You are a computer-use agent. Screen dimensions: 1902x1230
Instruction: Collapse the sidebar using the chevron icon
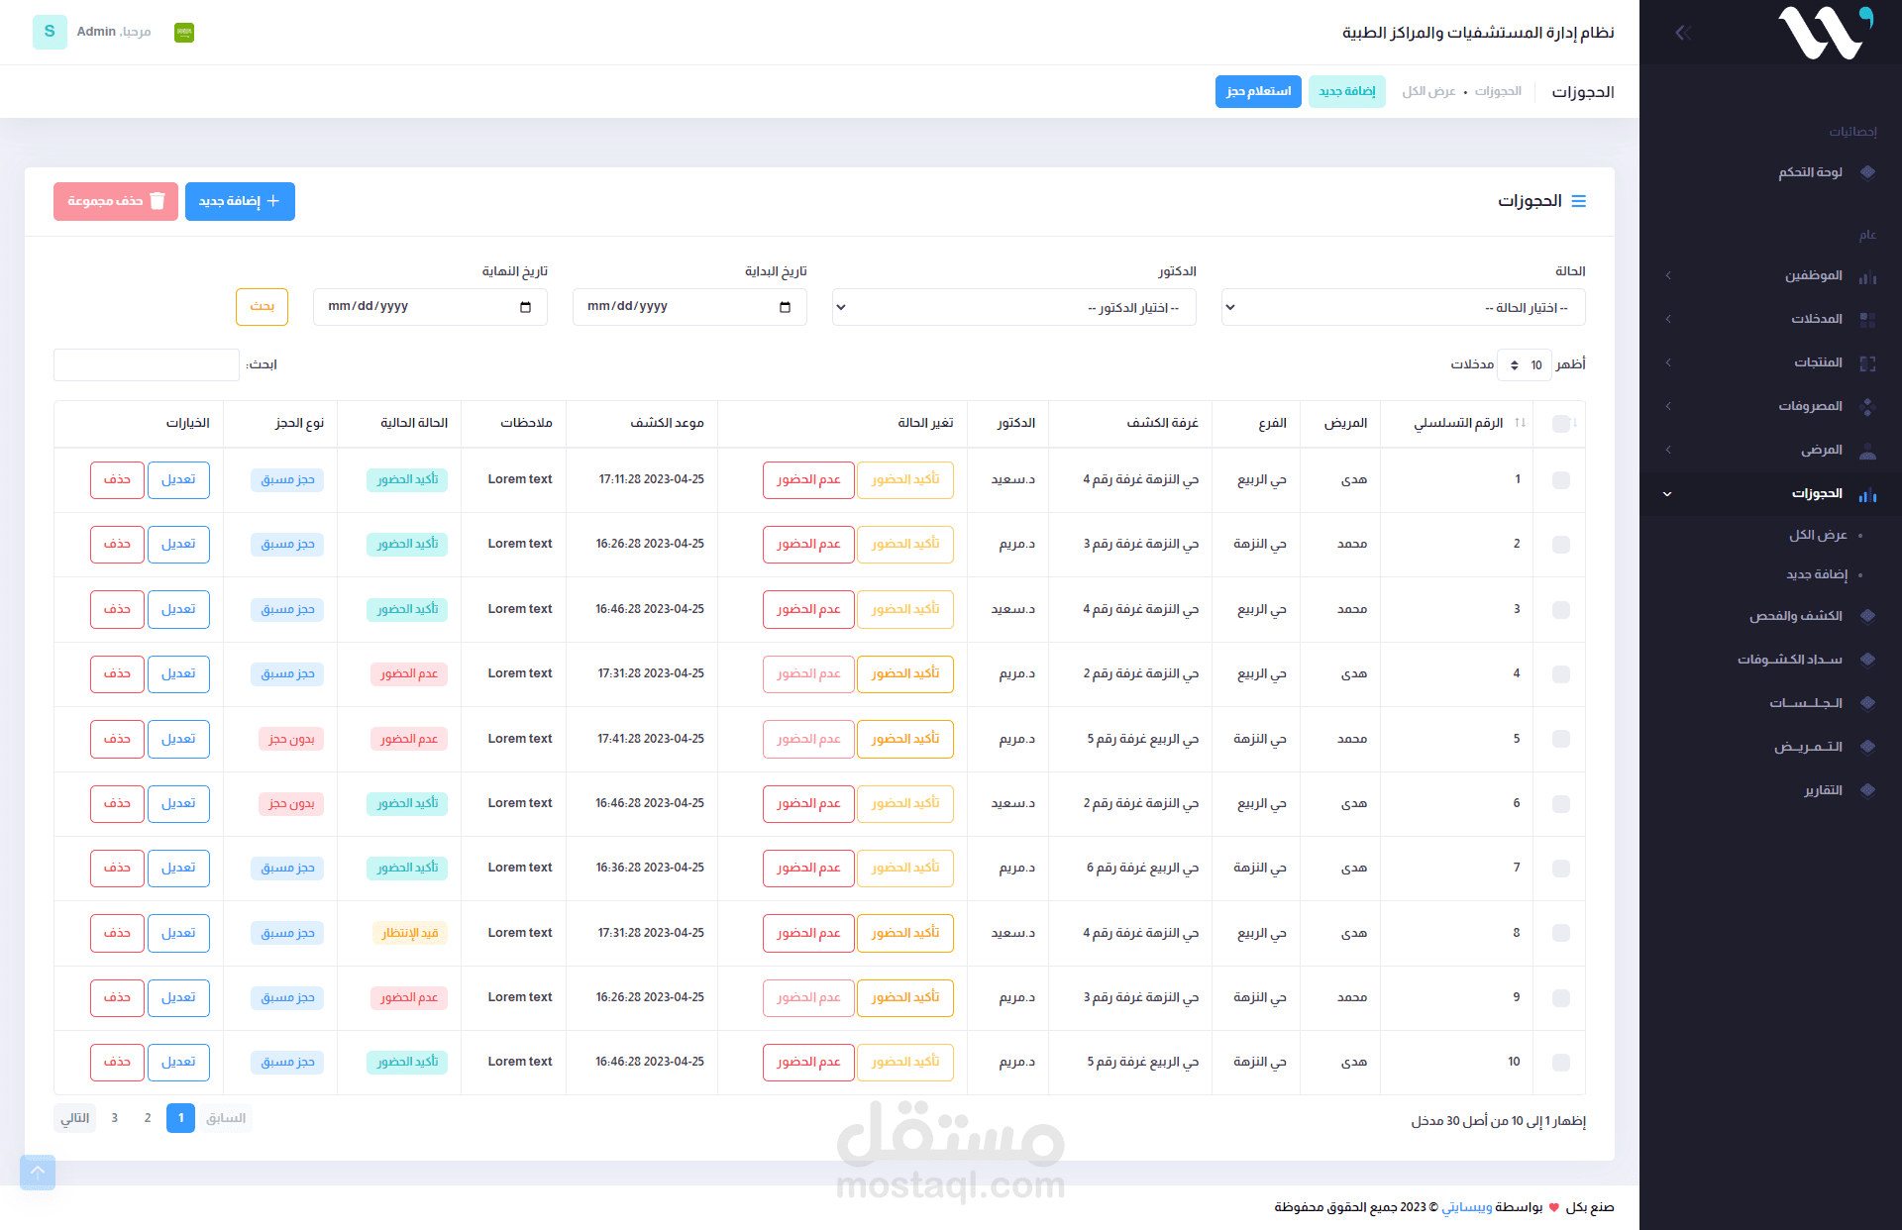coord(1681,32)
